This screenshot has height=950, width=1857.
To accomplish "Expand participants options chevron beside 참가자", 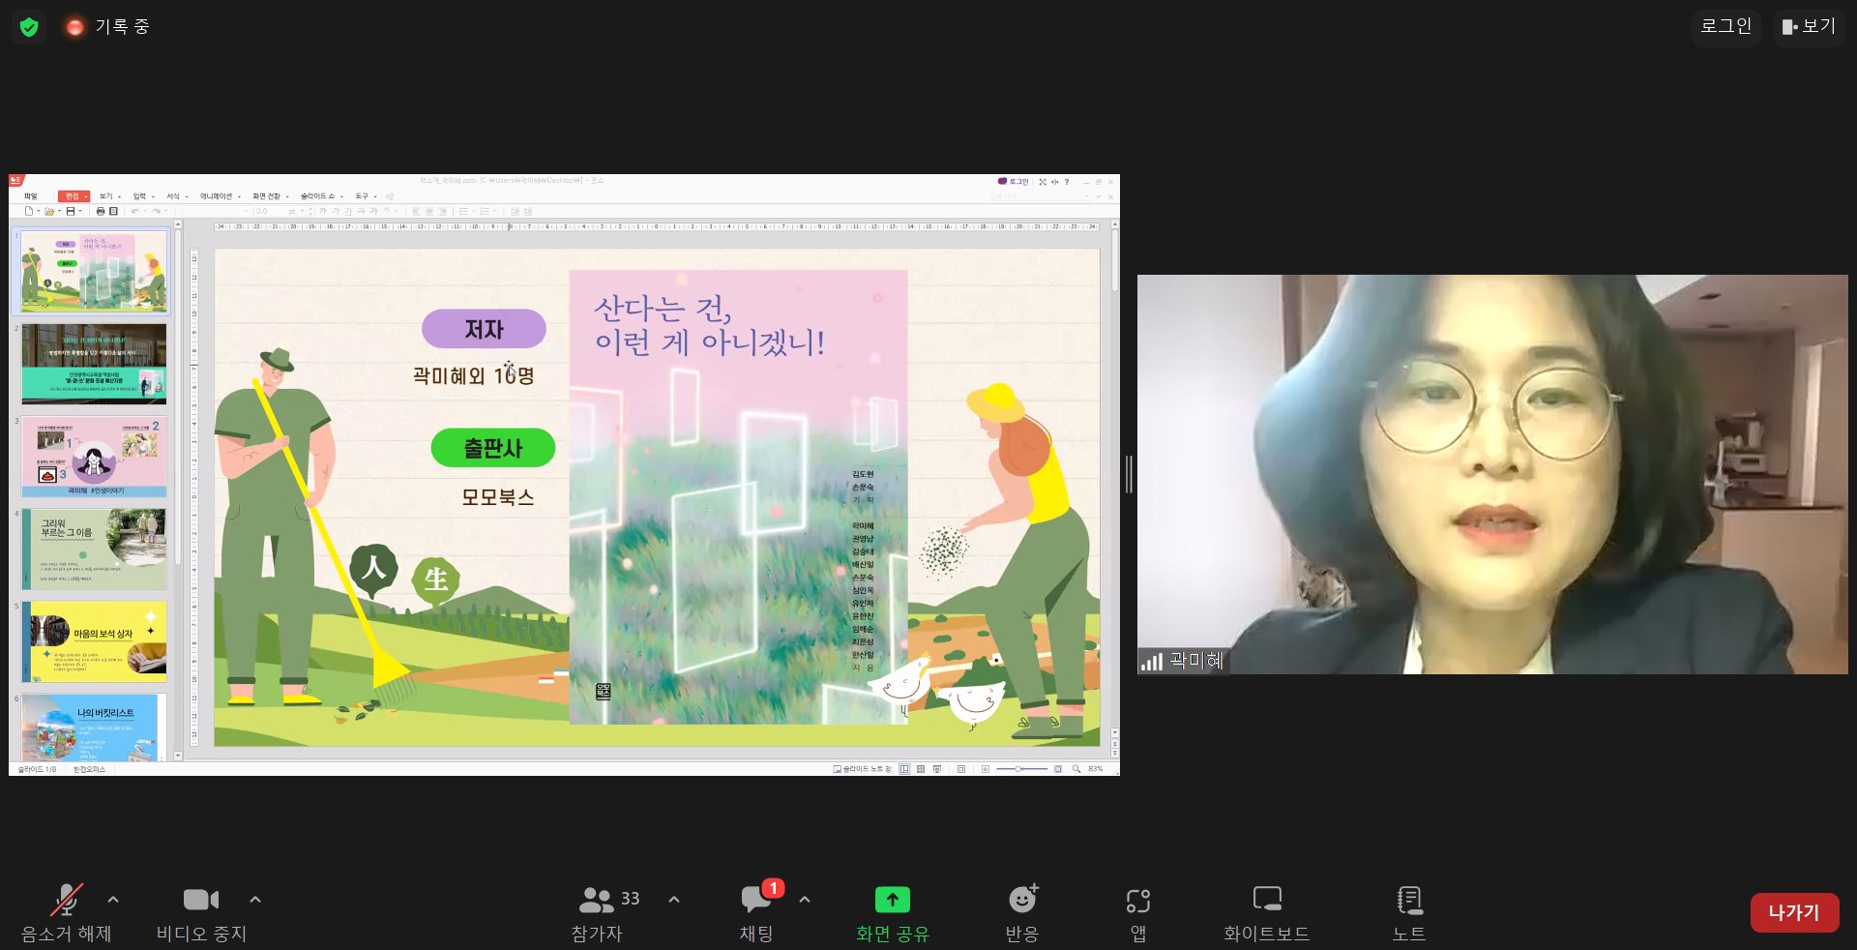I will pyautogui.click(x=674, y=900).
